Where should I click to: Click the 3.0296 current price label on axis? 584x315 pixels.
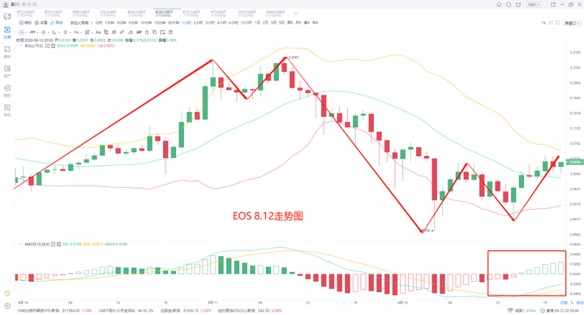574,162
